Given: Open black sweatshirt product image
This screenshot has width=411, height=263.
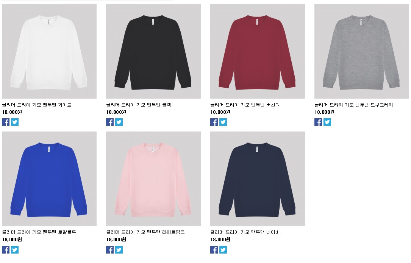Looking at the screenshot, I should [x=153, y=51].
